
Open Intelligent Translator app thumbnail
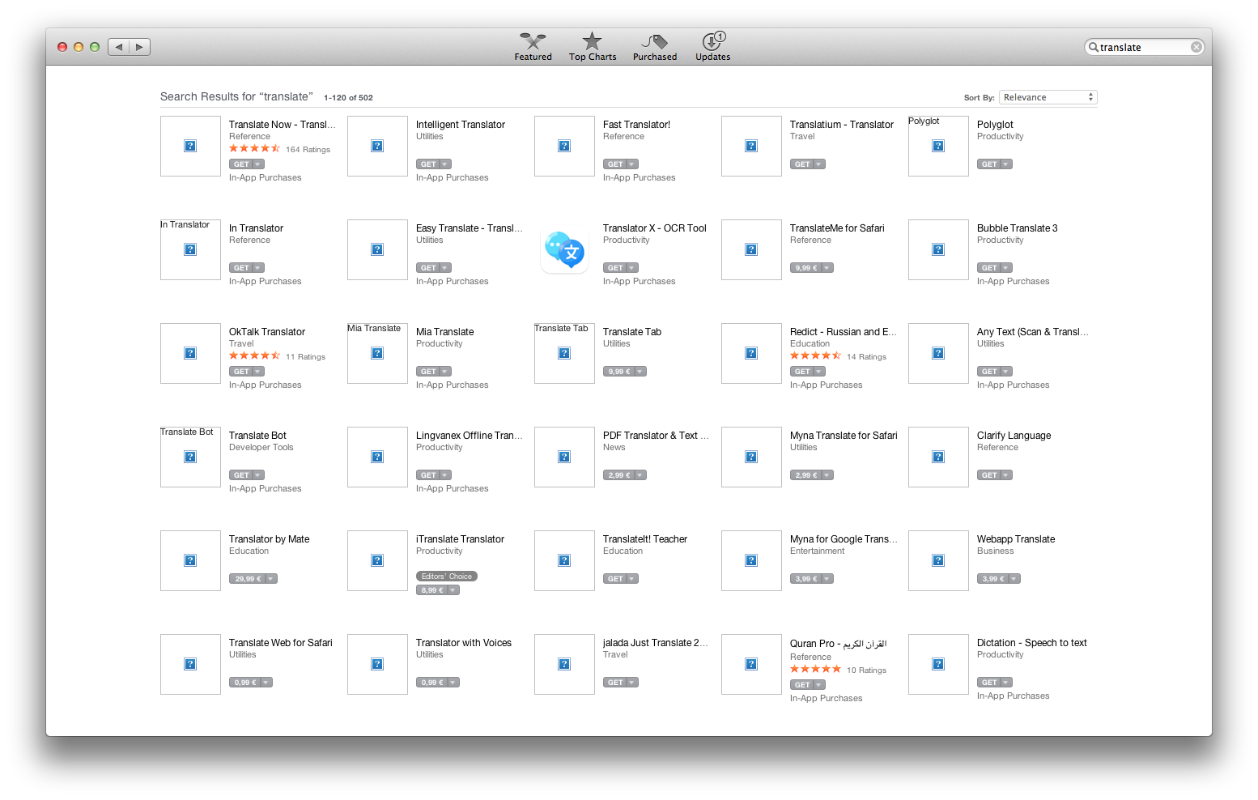click(377, 146)
